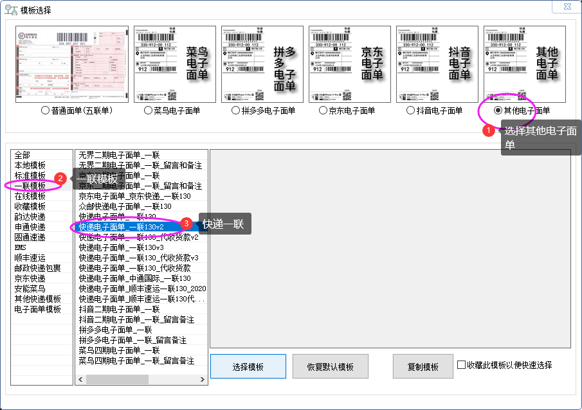Screen dimensions: 582x410
Task: Click the 京东电子面单 preview image
Action: [350, 64]
